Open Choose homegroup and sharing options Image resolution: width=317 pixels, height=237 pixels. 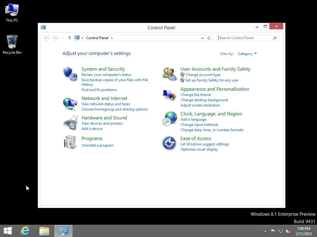(115, 109)
